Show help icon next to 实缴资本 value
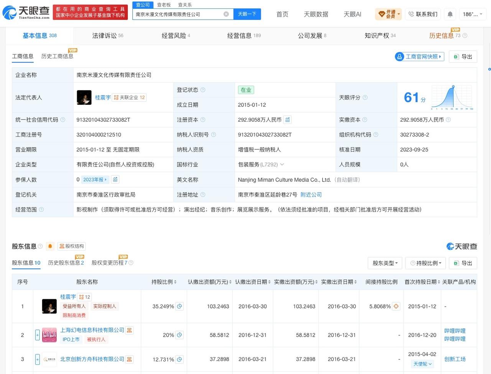 (448, 120)
